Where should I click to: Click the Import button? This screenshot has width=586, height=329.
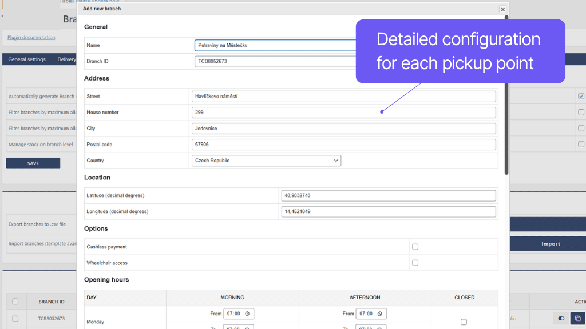click(551, 243)
